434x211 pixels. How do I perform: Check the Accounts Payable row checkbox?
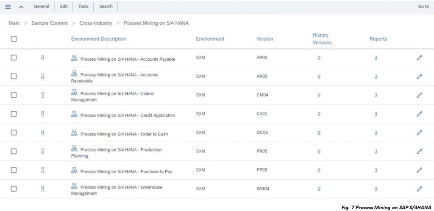point(14,58)
